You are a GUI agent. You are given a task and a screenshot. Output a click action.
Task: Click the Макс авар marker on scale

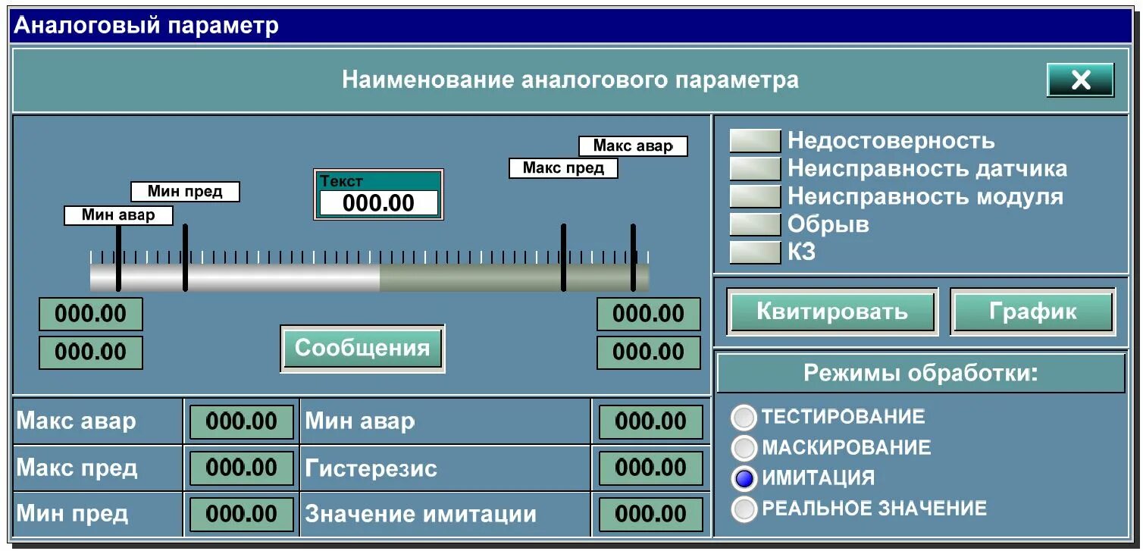coord(633,258)
